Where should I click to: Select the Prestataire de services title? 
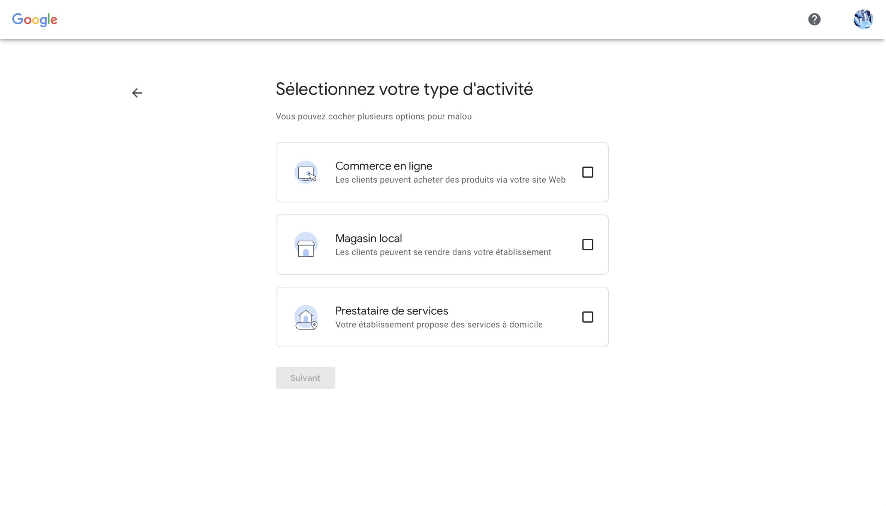[392, 311]
